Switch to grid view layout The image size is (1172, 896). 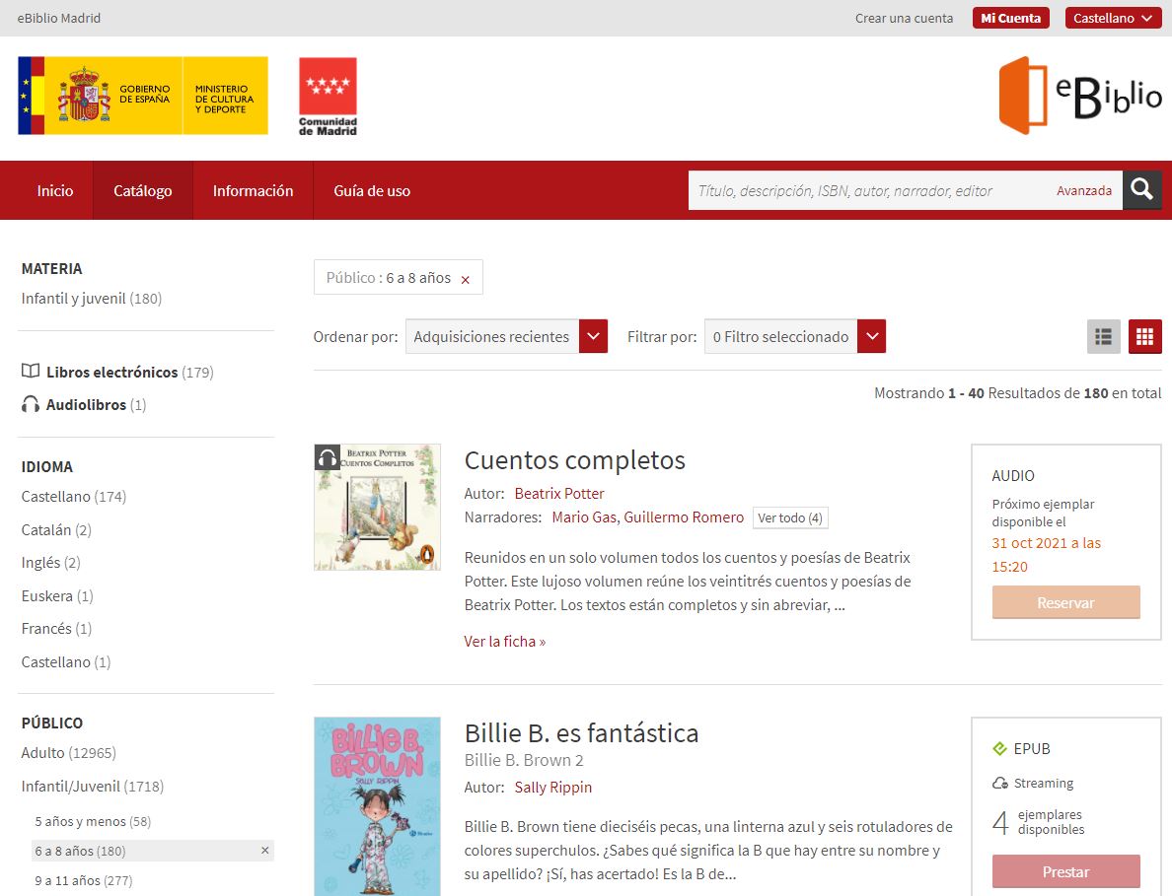(x=1144, y=337)
